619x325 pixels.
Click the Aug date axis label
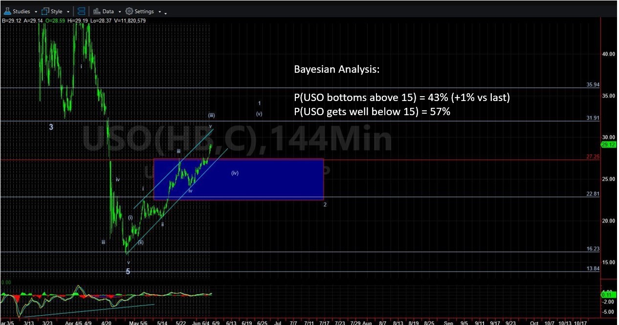pos(367,323)
